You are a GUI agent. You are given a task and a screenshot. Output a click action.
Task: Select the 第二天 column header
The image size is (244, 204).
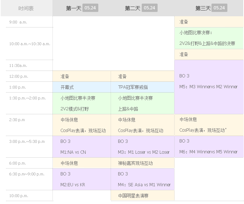(133, 8)
